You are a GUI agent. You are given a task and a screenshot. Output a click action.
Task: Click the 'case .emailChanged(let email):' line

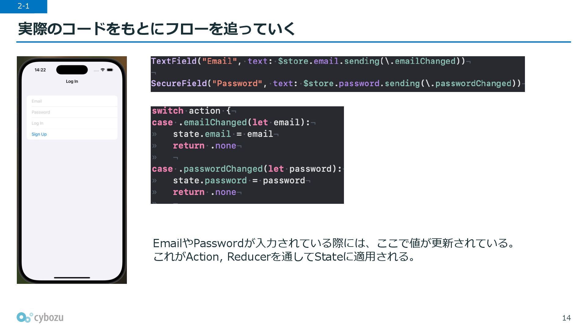pos(231,122)
